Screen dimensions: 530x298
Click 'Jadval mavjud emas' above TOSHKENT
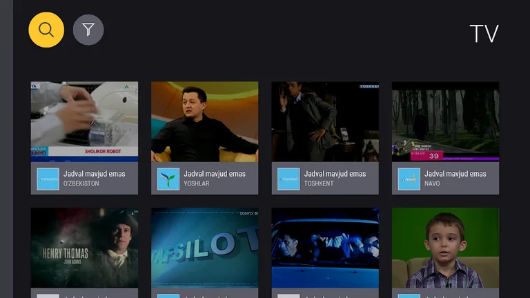tap(335, 174)
